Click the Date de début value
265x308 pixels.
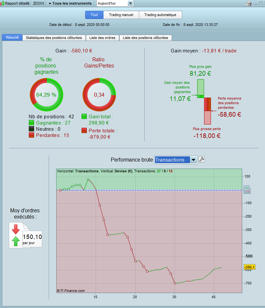tap(92, 25)
